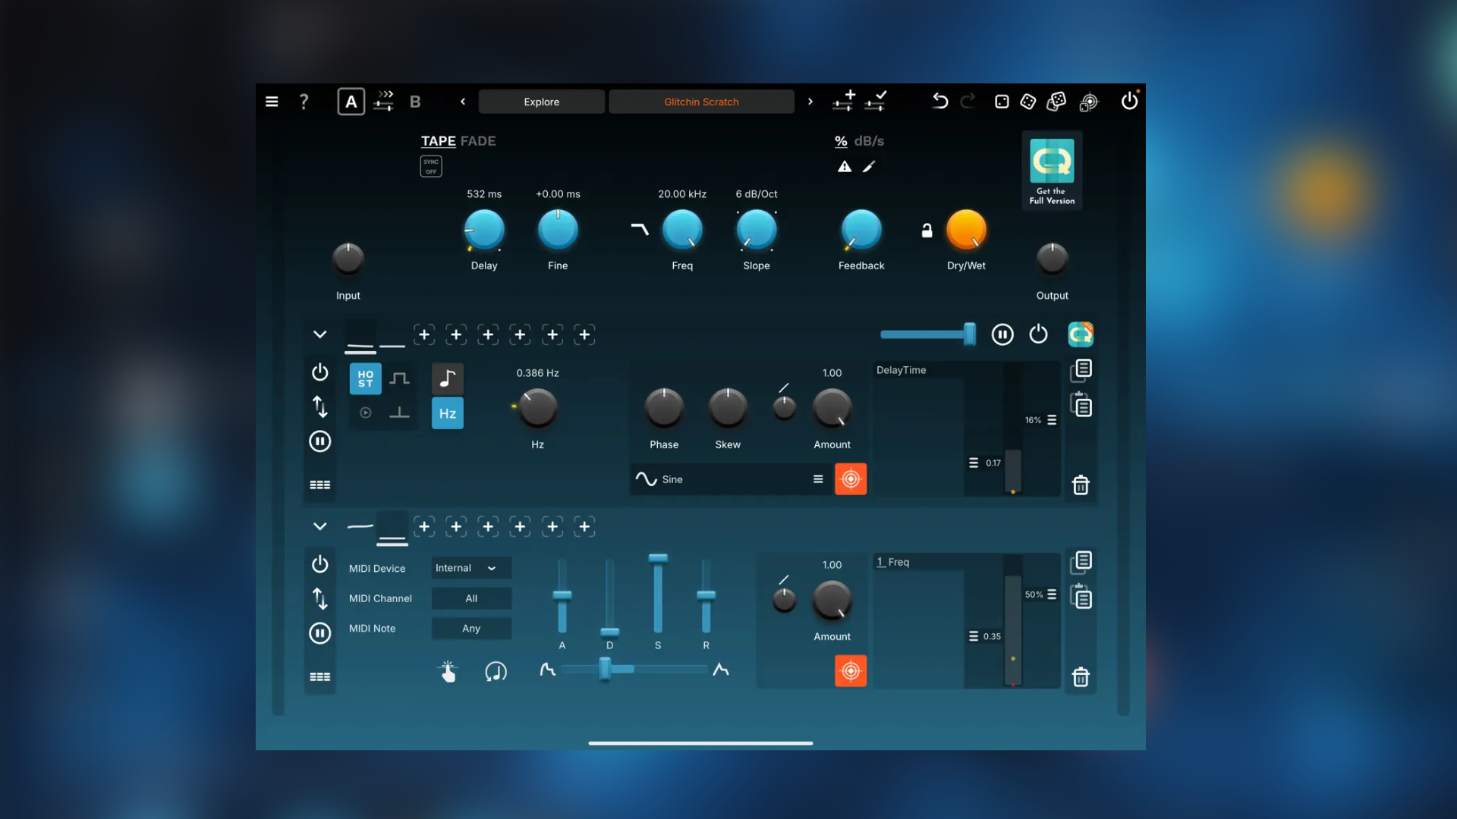Click the envelope Sustain slider
Image resolution: width=1457 pixels, height=819 pixels.
pyautogui.click(x=658, y=595)
